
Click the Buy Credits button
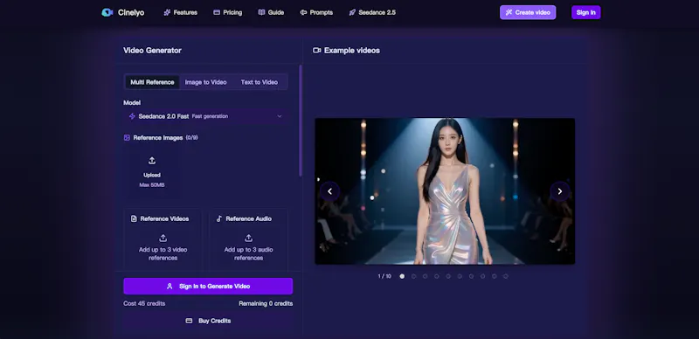(208, 321)
